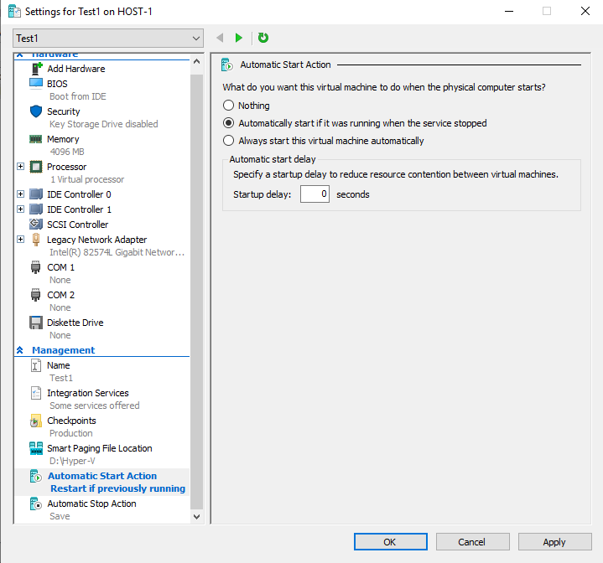Screen dimensions: 603x563
Task: Expand the Processor tree node
Action: (x=21, y=166)
